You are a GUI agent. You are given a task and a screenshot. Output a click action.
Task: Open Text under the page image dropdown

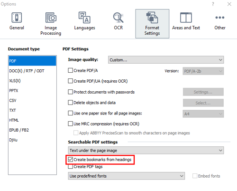(x=146, y=150)
